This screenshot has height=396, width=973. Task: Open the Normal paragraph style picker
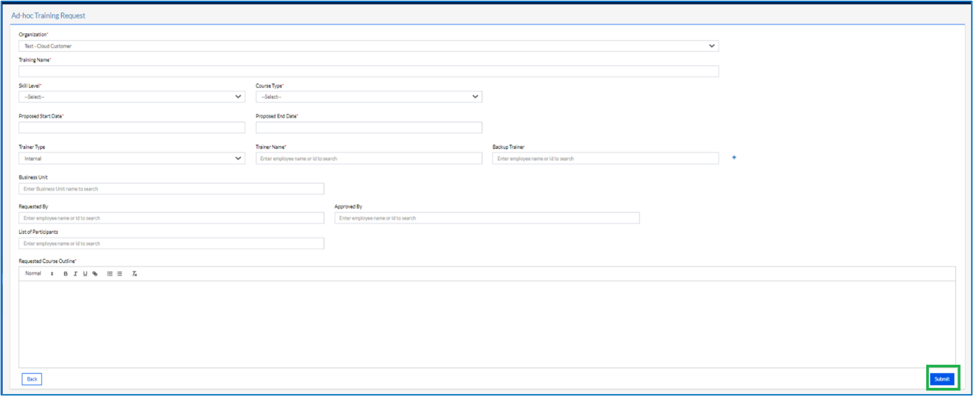point(39,274)
